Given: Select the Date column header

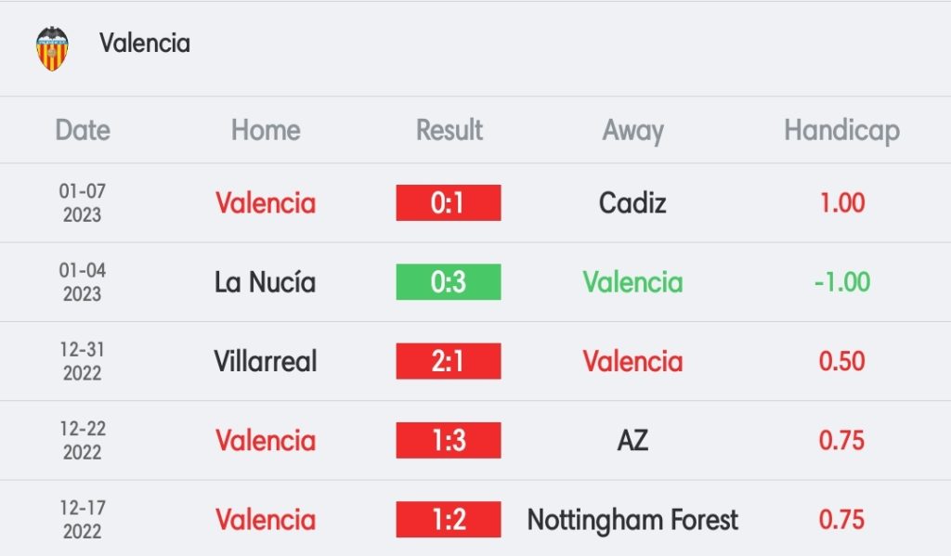Looking at the screenshot, I should [83, 130].
